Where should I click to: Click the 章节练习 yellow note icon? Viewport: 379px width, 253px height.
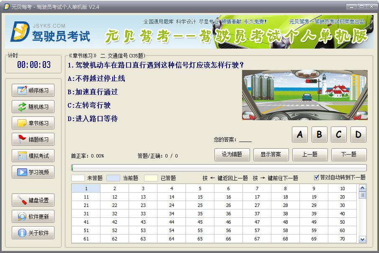tap(22, 123)
